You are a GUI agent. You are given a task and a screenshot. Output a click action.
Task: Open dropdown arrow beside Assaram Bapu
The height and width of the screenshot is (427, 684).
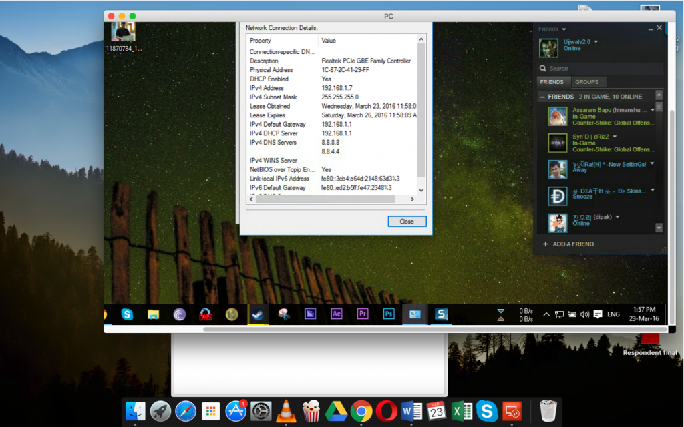coord(653,110)
